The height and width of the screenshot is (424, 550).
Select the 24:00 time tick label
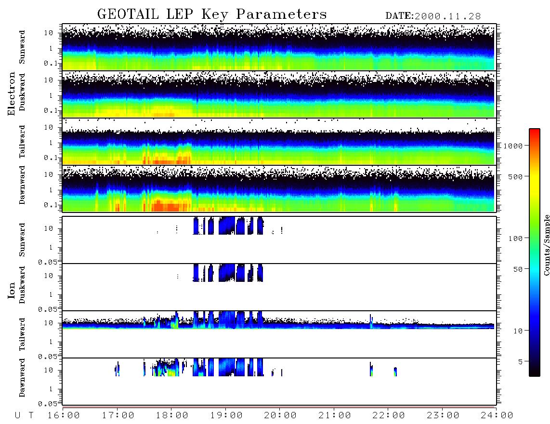[497, 416]
